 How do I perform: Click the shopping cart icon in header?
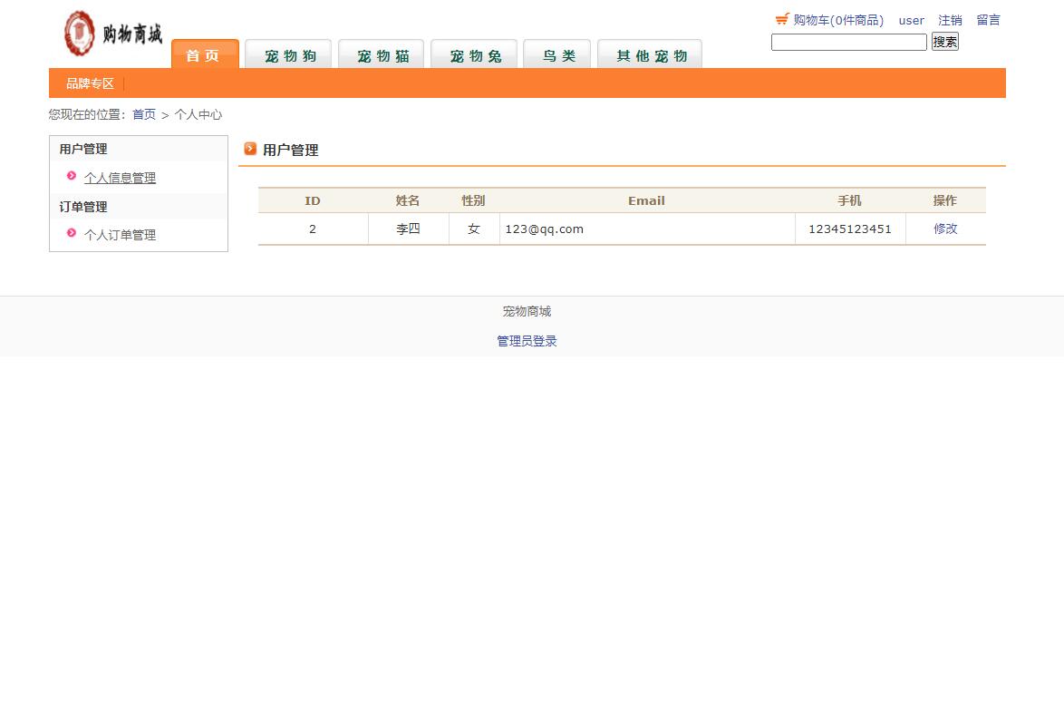(781, 18)
